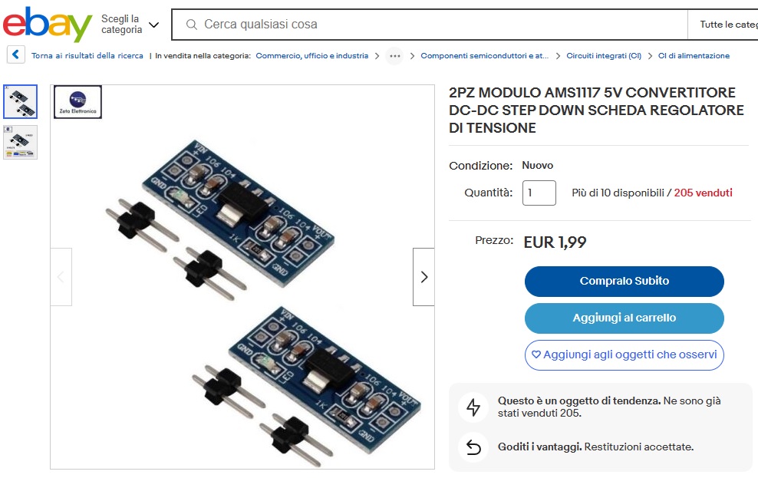Click the search magnifier icon
758x478 pixels.
[192, 24]
